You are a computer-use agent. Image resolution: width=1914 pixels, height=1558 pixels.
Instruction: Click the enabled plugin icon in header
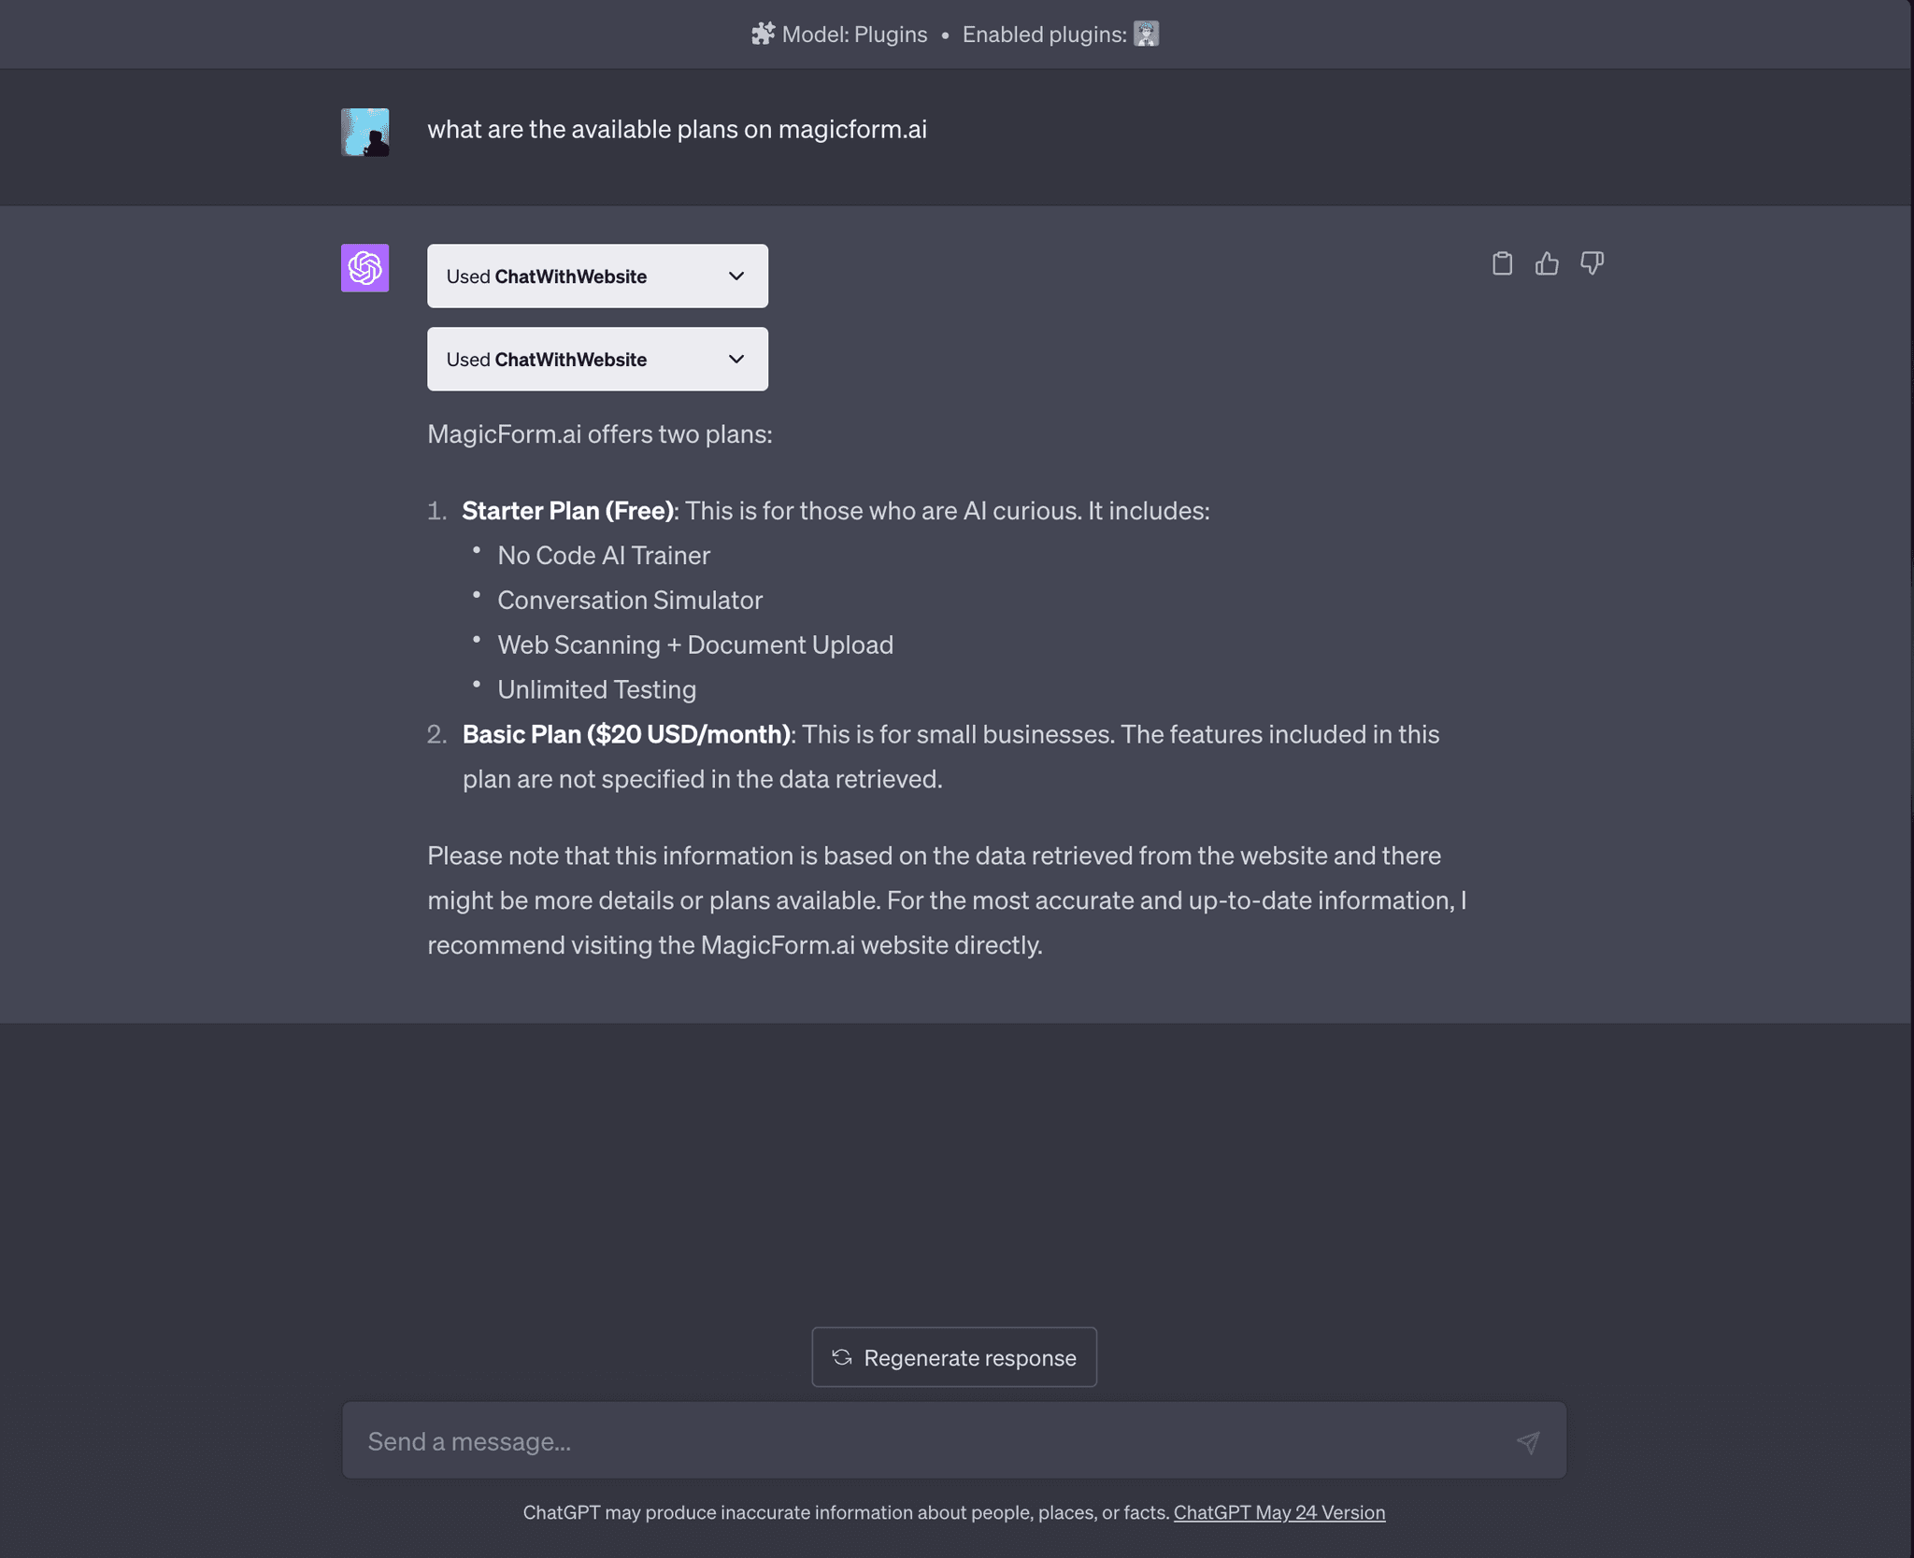[x=1146, y=34]
